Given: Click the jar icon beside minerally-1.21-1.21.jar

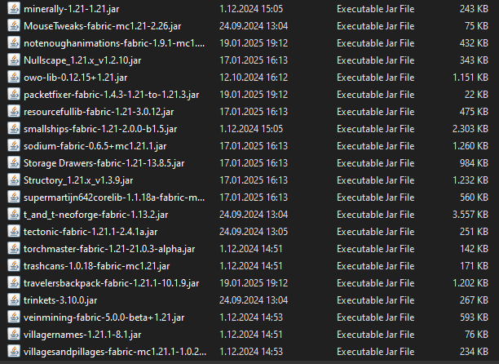Looking at the screenshot, I should (x=13, y=7).
